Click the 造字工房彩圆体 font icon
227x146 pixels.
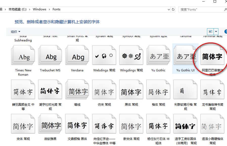(185, 125)
